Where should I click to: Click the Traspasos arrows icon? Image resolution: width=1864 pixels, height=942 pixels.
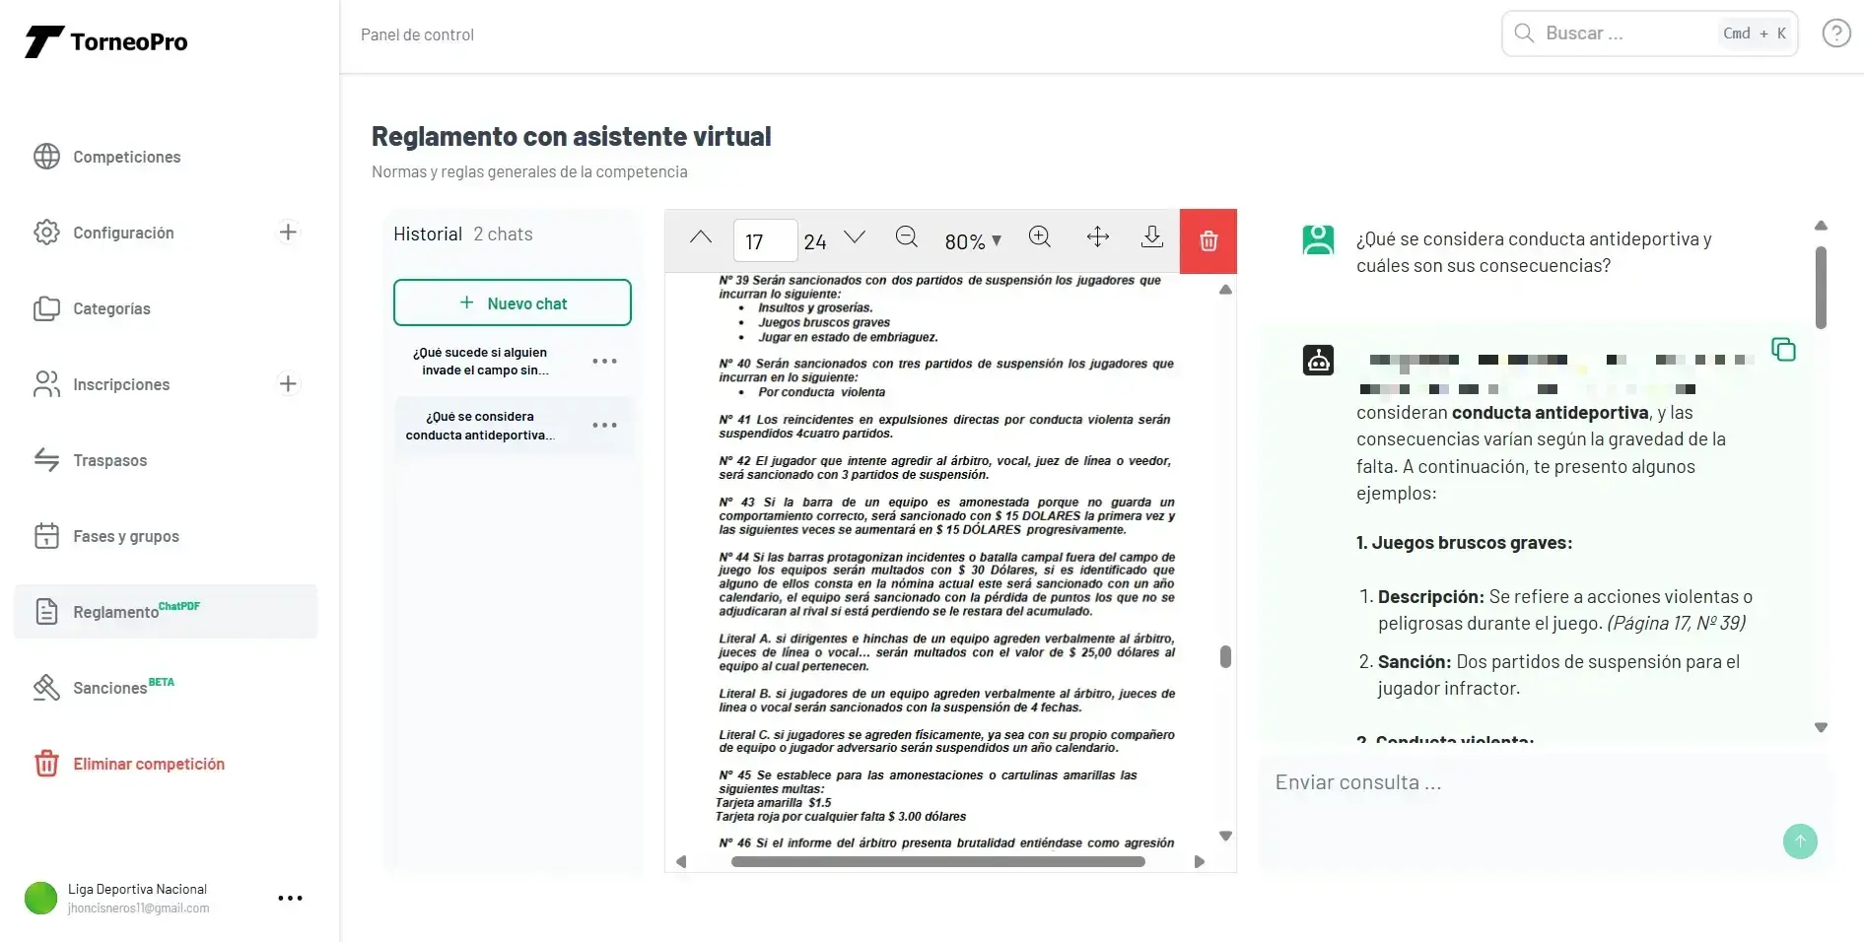[x=46, y=460]
